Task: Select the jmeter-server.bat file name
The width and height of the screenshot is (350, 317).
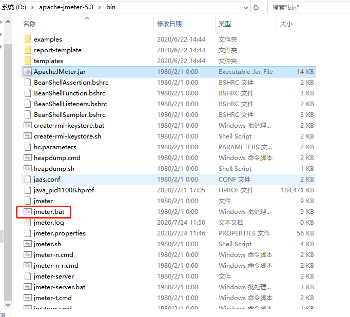Action: pyautogui.click(x=60, y=287)
